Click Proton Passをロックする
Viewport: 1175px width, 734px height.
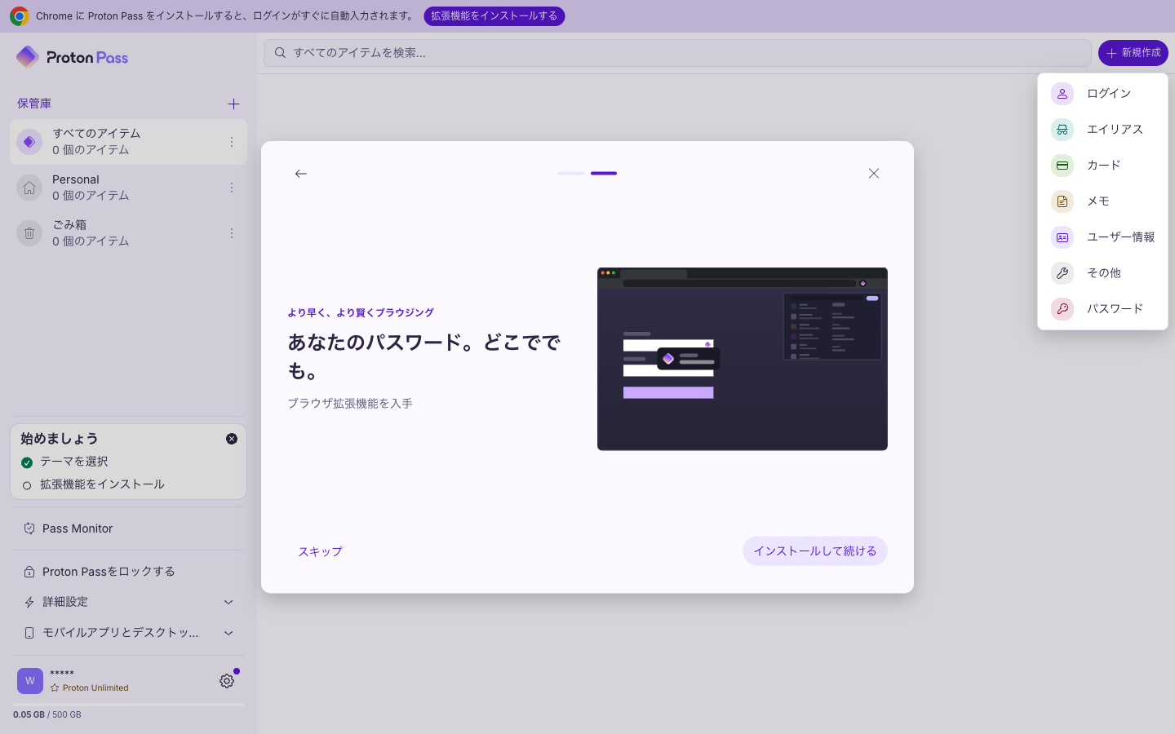(x=129, y=572)
